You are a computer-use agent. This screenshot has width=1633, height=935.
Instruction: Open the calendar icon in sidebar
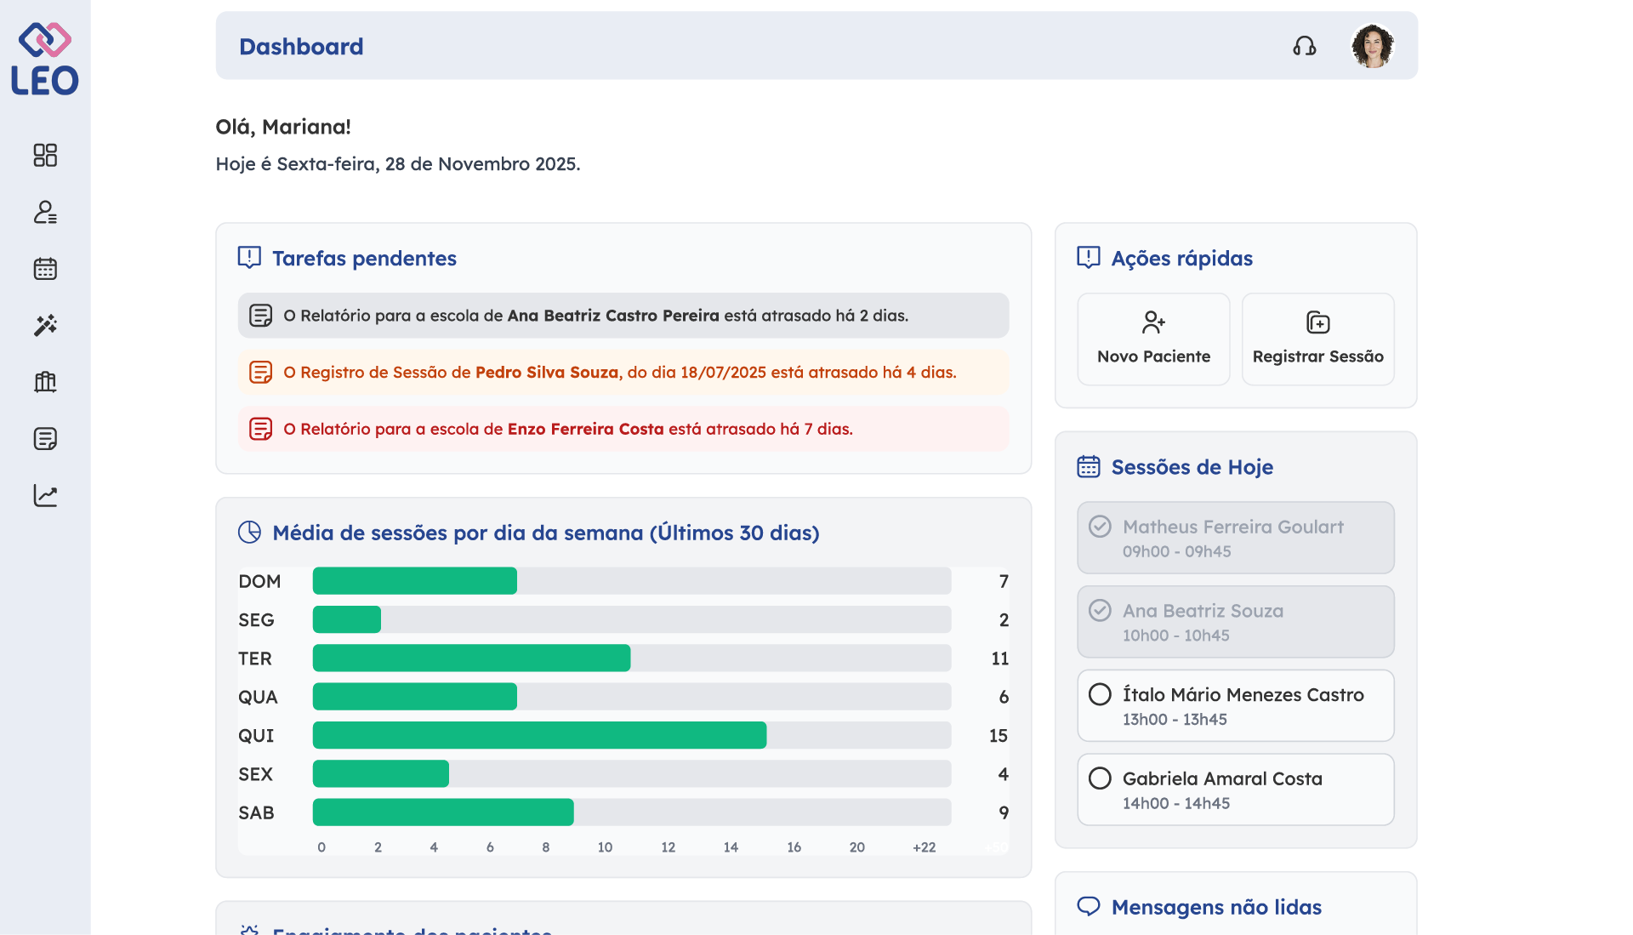[45, 269]
